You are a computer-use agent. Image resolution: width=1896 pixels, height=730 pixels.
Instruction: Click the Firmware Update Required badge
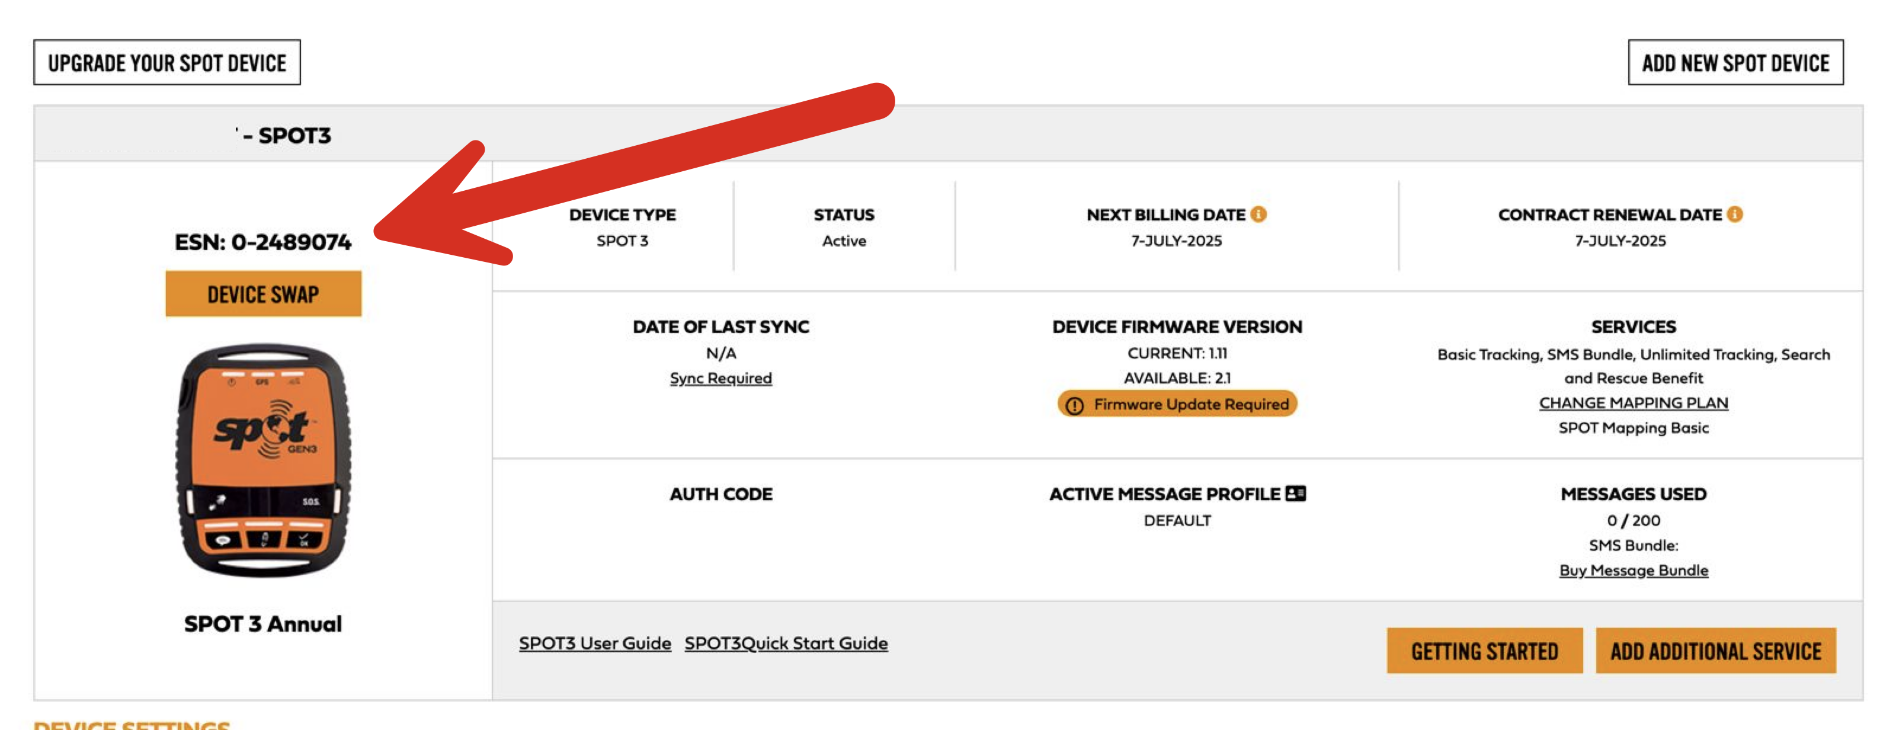point(1177,404)
